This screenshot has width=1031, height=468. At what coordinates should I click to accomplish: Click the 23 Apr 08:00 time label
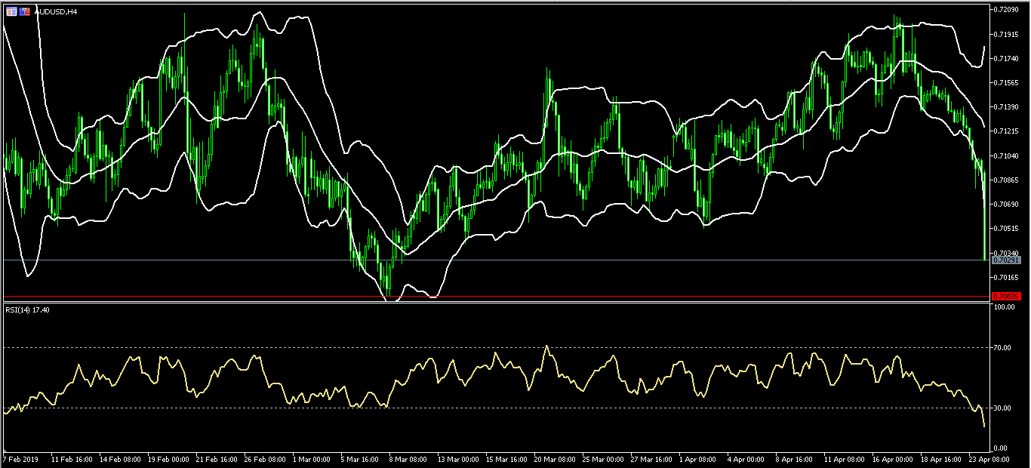coord(989,459)
